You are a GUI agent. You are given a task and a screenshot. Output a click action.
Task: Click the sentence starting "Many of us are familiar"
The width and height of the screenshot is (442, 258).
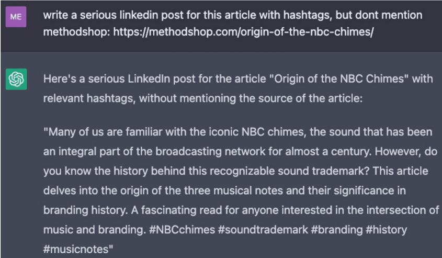coord(238,141)
